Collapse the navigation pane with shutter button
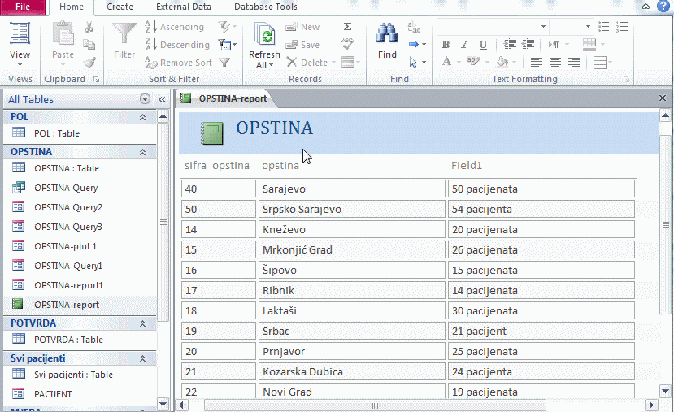The image size is (674, 412). point(162,99)
